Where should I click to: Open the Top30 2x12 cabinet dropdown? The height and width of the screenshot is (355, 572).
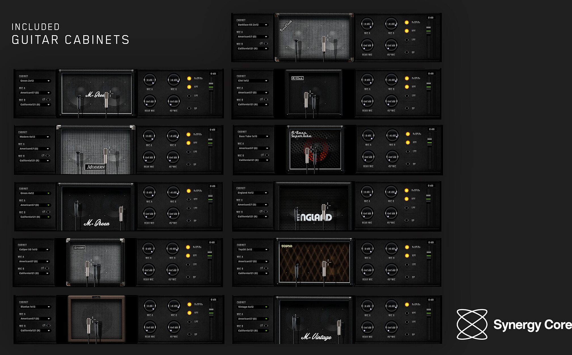click(253, 250)
